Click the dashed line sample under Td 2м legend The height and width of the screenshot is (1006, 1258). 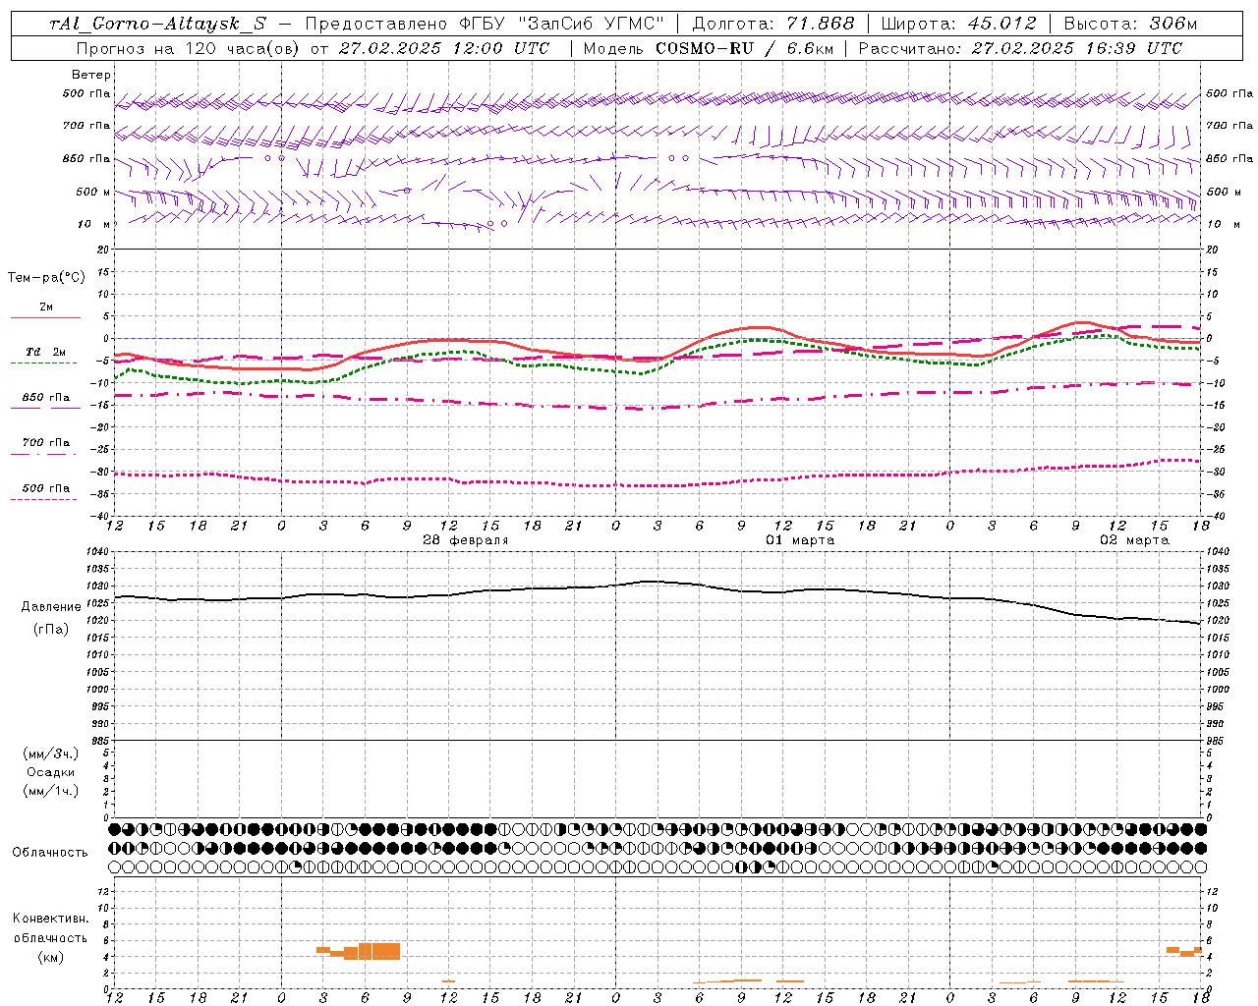click(44, 363)
